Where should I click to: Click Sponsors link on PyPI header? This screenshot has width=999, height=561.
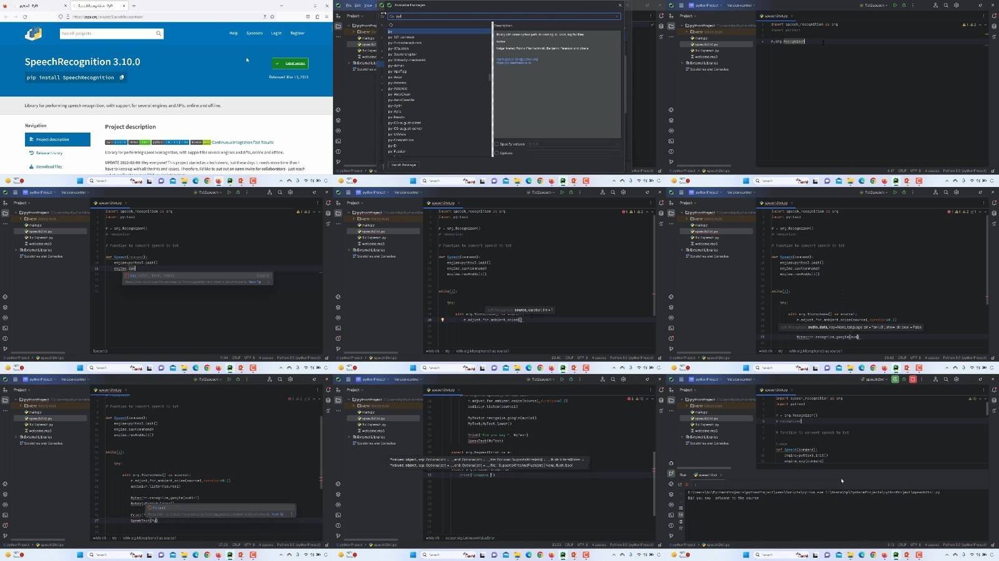tap(254, 33)
